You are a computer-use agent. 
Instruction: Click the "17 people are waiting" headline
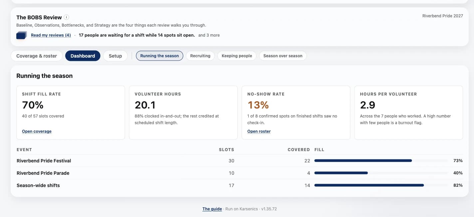coord(137,35)
